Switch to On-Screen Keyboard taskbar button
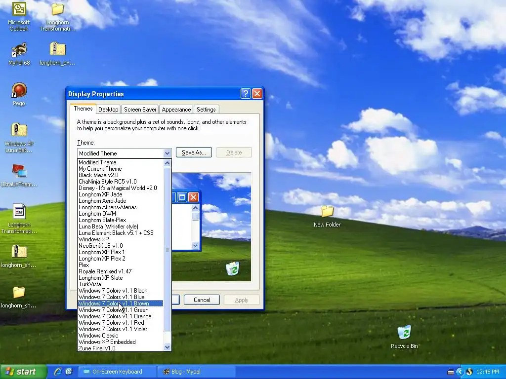The image size is (506, 379). click(x=117, y=372)
